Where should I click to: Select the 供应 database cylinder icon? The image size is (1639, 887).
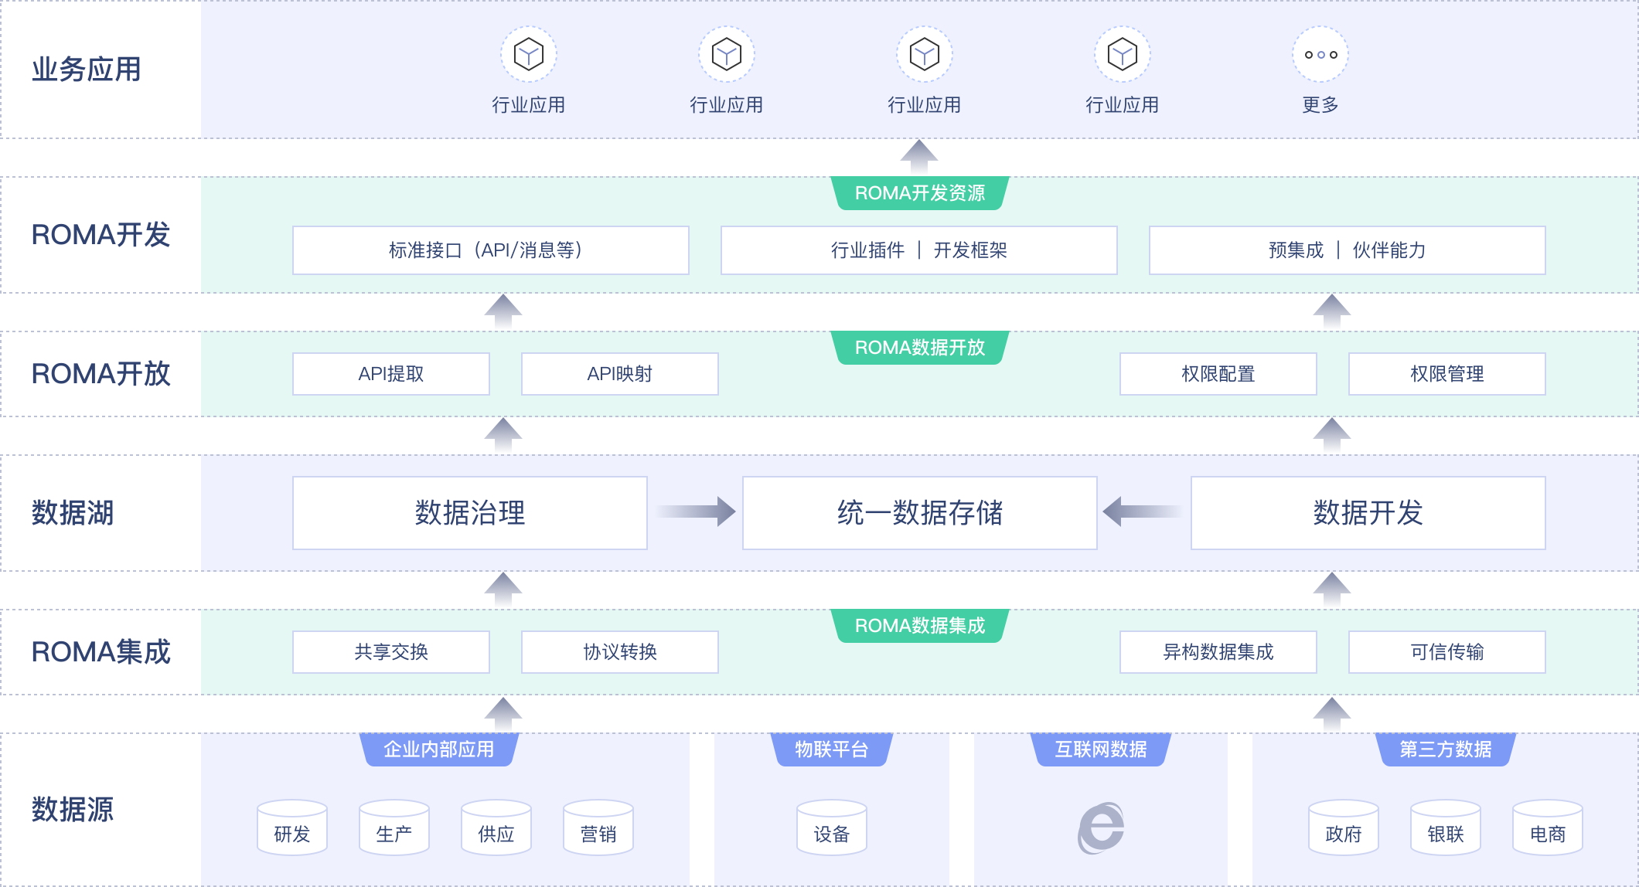[496, 828]
